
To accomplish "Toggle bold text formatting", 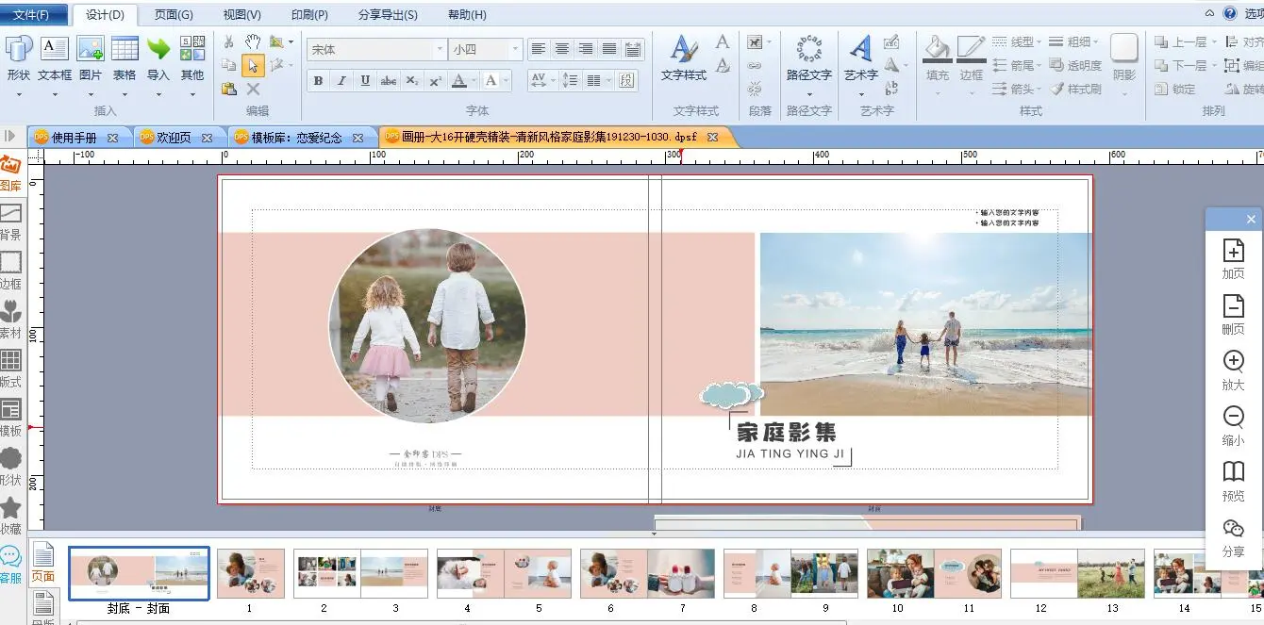I will click(319, 81).
